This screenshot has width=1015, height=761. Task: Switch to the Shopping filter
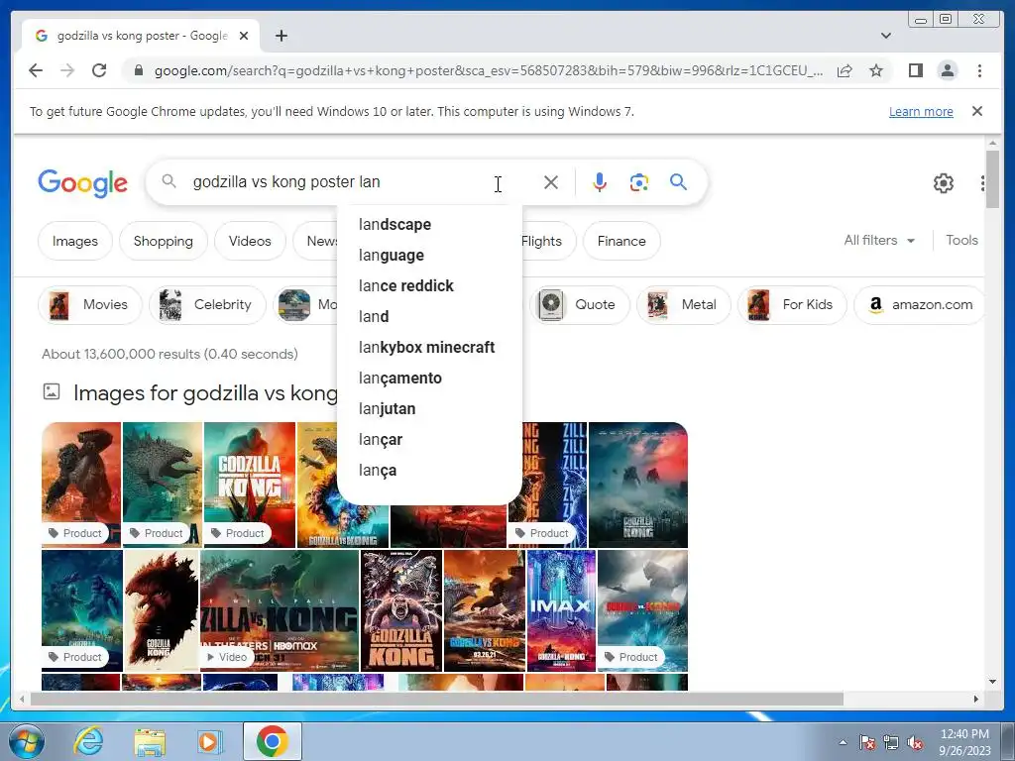(164, 241)
